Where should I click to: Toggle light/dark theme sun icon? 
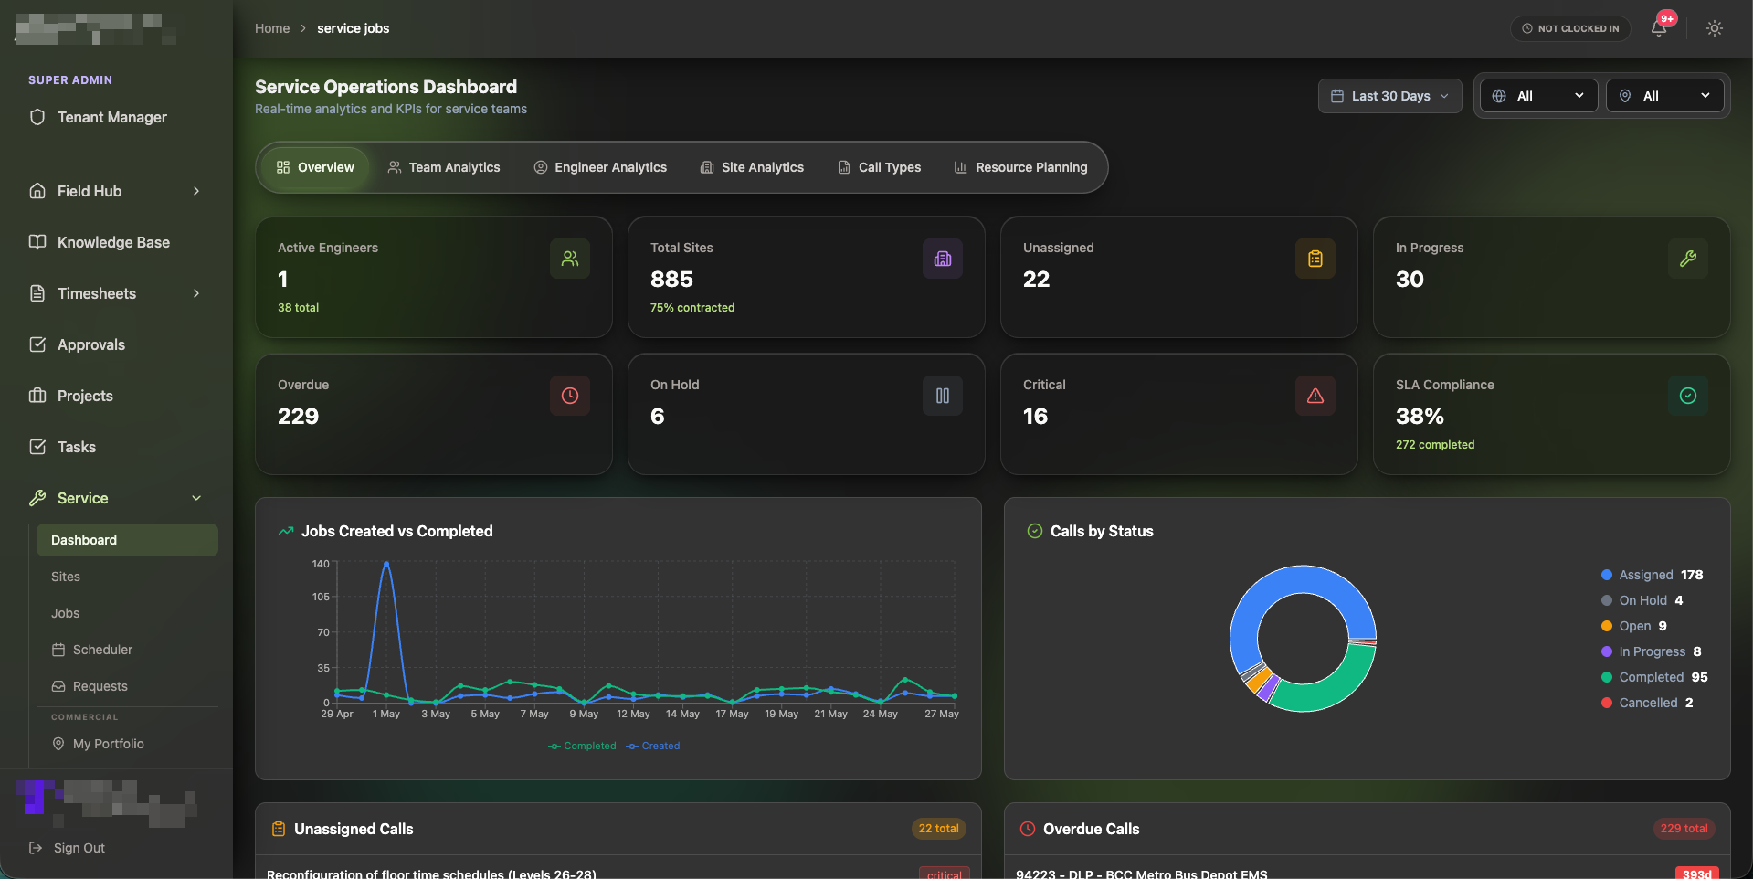pos(1715,28)
